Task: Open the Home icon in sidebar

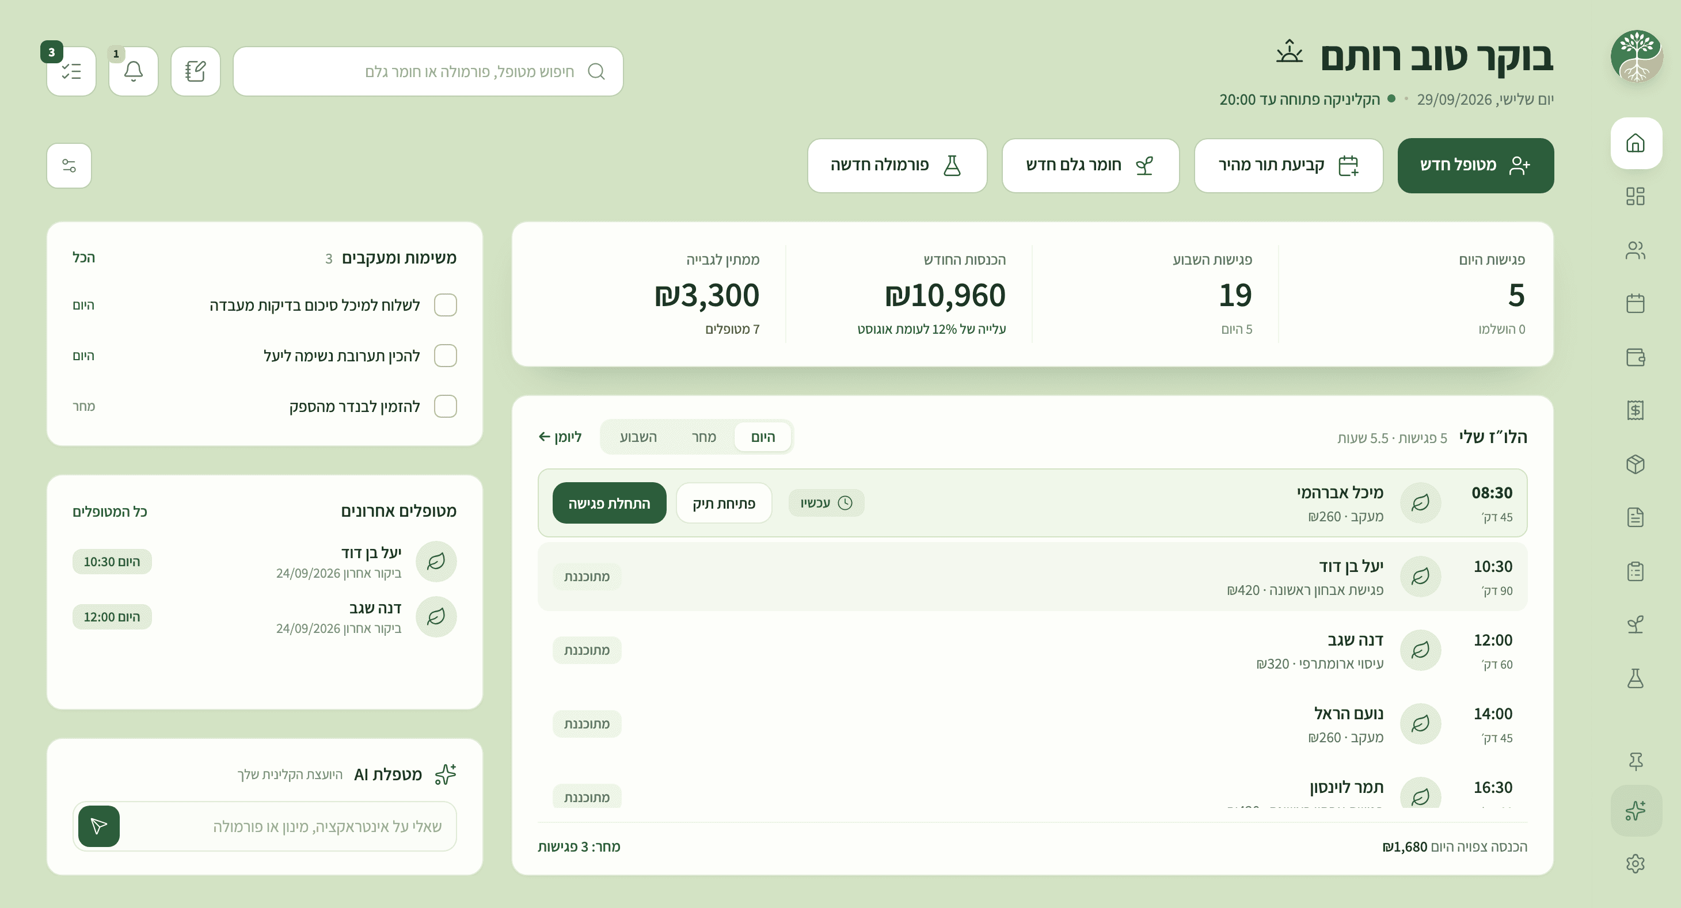Action: tap(1636, 143)
